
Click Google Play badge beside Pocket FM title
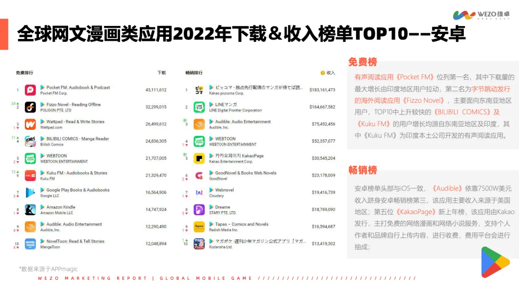click(x=43, y=87)
